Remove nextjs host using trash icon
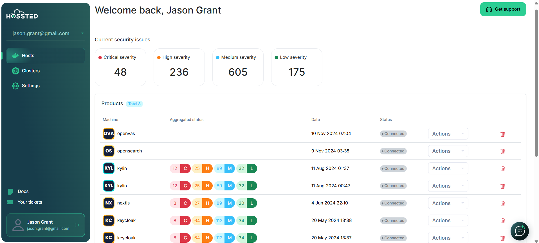Image resolution: width=539 pixels, height=243 pixels. (x=502, y=204)
